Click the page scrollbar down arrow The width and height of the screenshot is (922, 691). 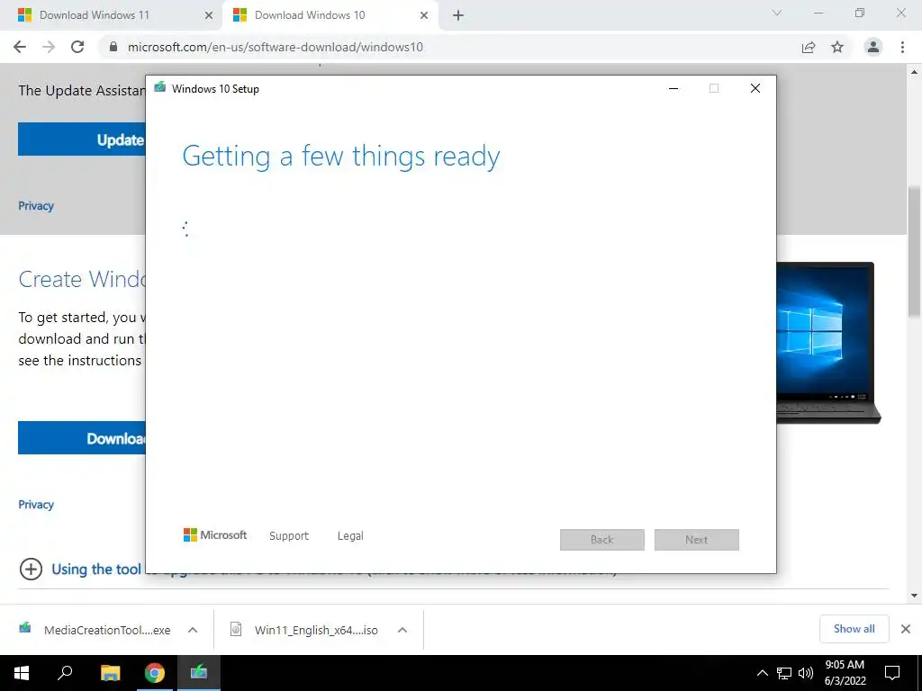click(914, 596)
